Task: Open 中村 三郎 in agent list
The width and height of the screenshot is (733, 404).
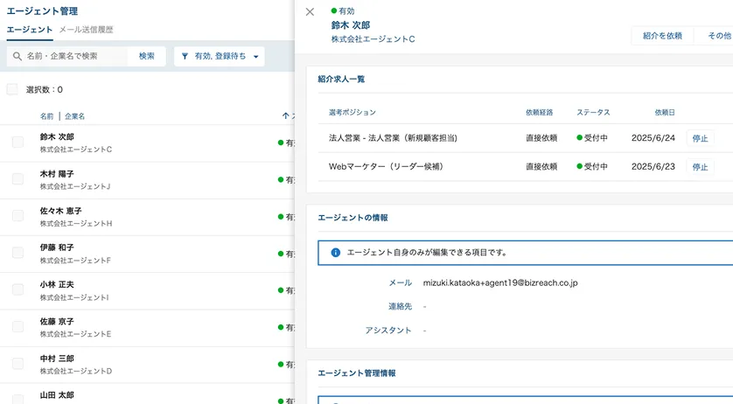Action: click(x=57, y=359)
